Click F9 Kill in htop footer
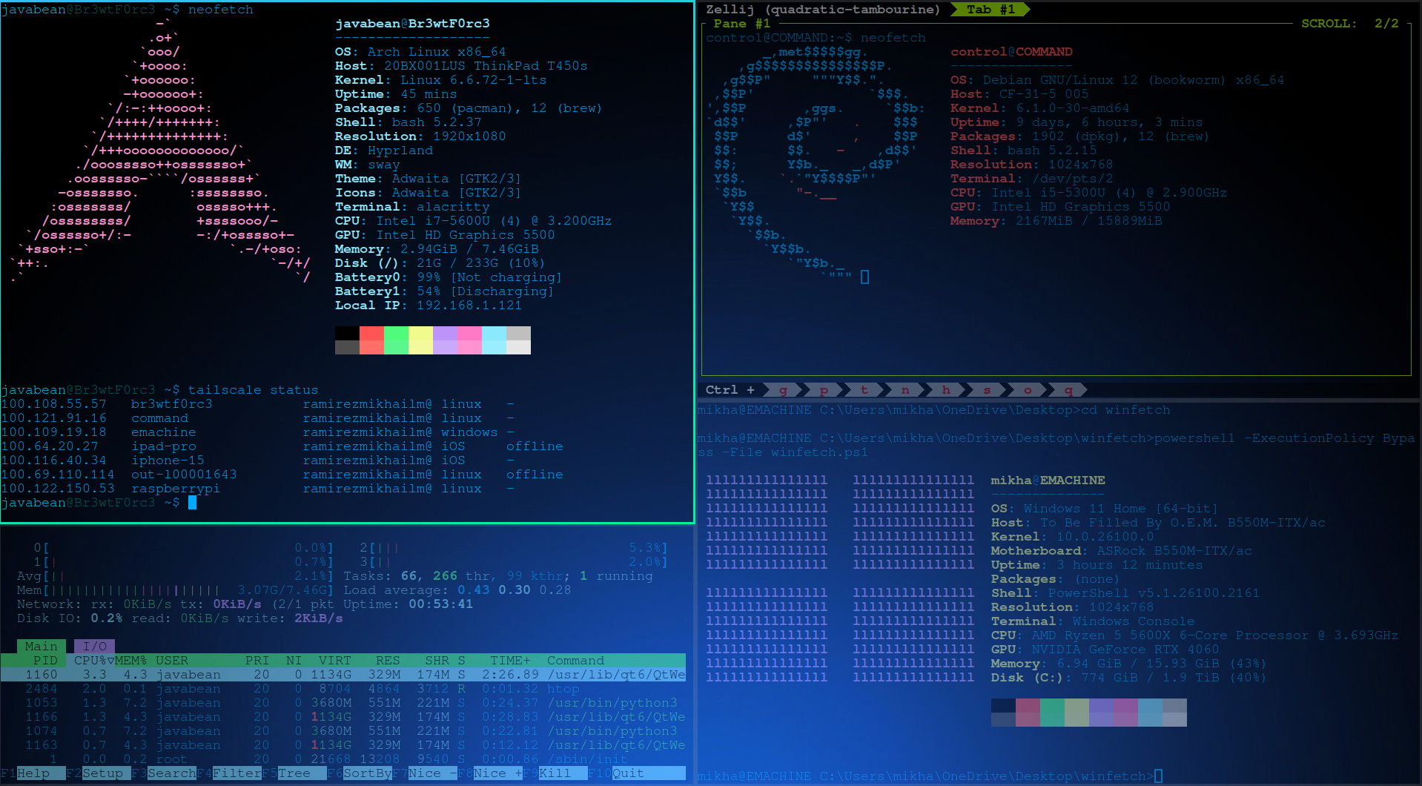The image size is (1422, 786). (555, 773)
